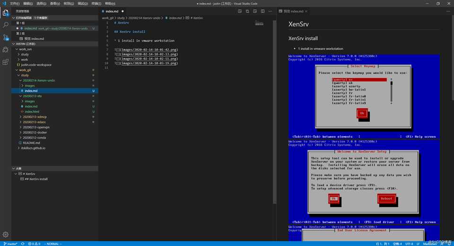Click the open changes icon in editor toolbar
The height and width of the screenshot is (246, 454).
(247, 11)
